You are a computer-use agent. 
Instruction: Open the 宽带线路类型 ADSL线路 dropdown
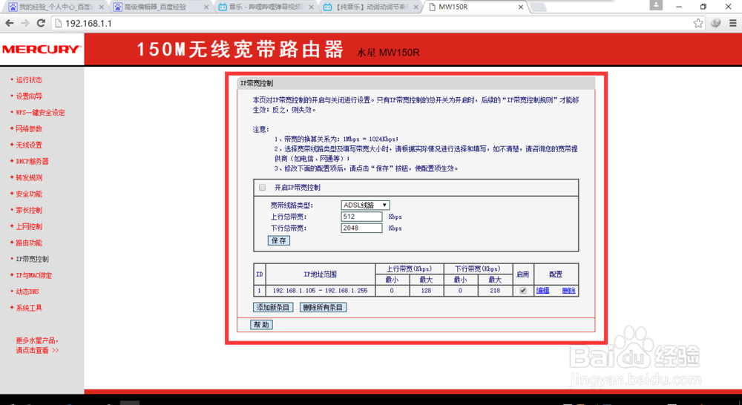[365, 205]
